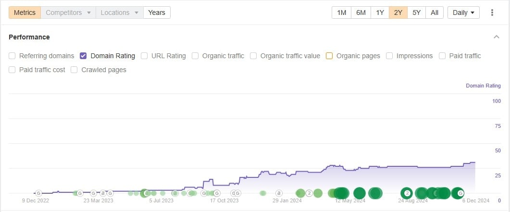Click the 'a' marker near January 2024
Screen dimensions: 510x212
pyautogui.click(x=278, y=193)
